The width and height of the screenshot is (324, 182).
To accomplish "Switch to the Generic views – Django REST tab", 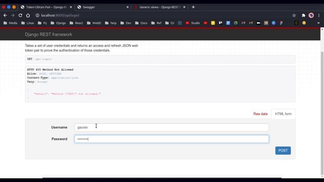I will 159,7.
